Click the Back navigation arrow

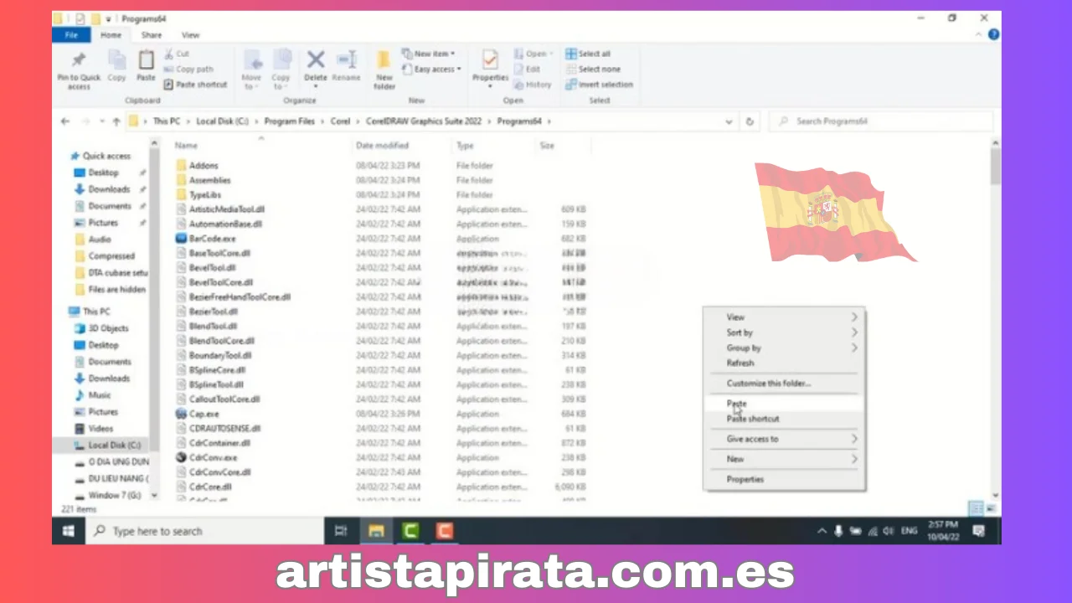[x=65, y=121]
